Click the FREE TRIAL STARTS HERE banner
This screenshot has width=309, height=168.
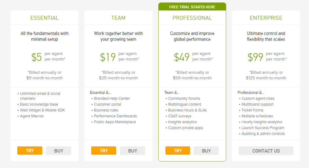tap(192, 7)
